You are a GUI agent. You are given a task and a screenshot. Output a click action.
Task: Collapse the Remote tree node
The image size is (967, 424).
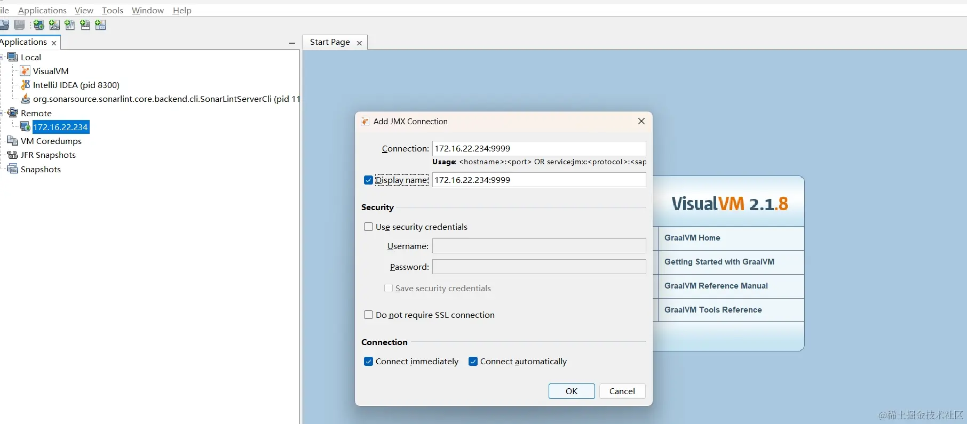click(x=2, y=113)
